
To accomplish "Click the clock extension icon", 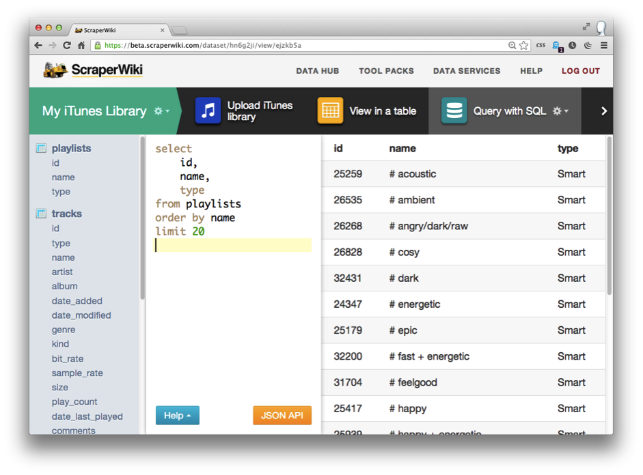I will click(573, 46).
